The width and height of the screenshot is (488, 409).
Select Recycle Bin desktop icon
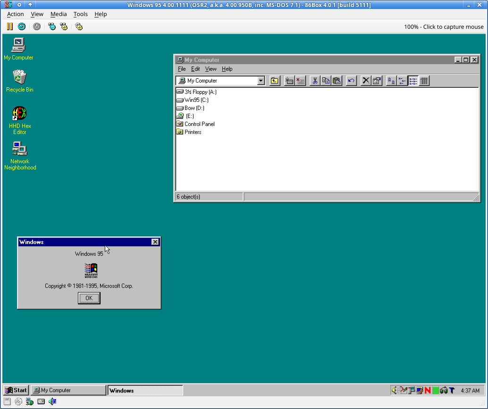(20, 81)
